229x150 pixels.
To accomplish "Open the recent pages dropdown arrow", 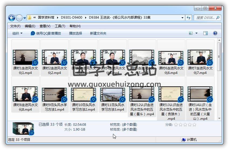I will (25, 18).
